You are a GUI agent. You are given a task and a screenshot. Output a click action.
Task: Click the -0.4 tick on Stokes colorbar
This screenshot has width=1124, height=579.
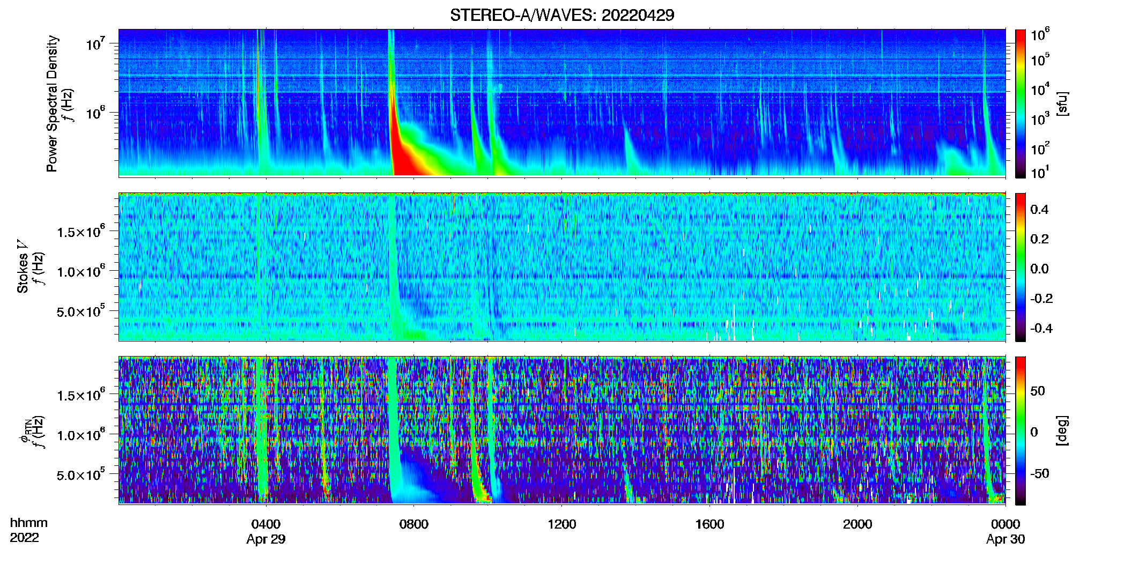click(1041, 328)
